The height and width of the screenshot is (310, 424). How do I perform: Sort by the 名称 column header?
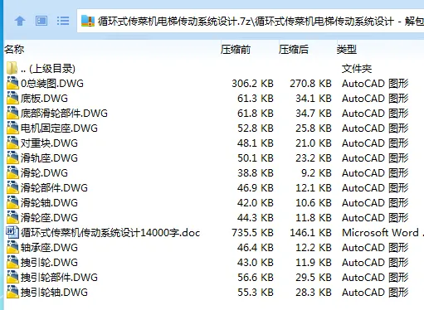click(14, 50)
